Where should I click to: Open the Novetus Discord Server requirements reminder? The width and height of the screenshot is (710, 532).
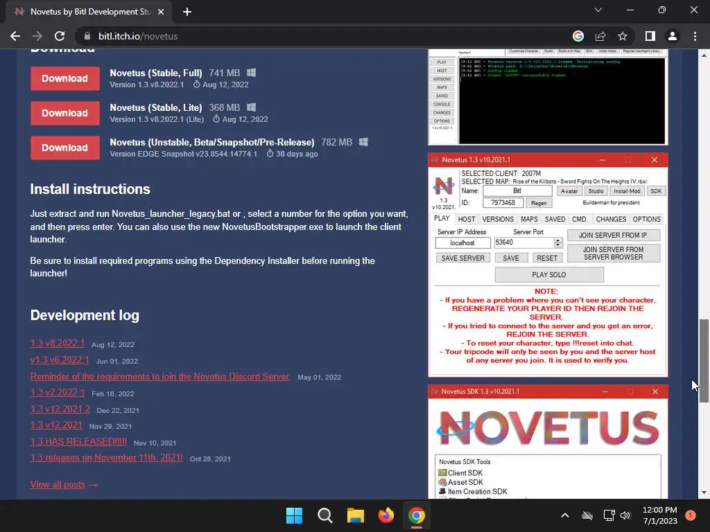click(x=160, y=376)
